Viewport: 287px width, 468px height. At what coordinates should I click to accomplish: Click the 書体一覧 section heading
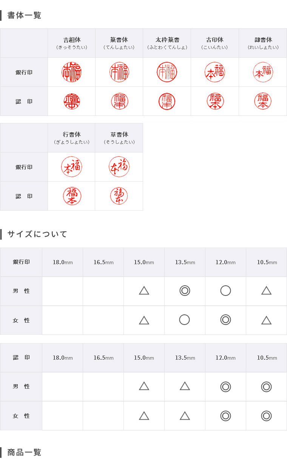click(x=24, y=15)
